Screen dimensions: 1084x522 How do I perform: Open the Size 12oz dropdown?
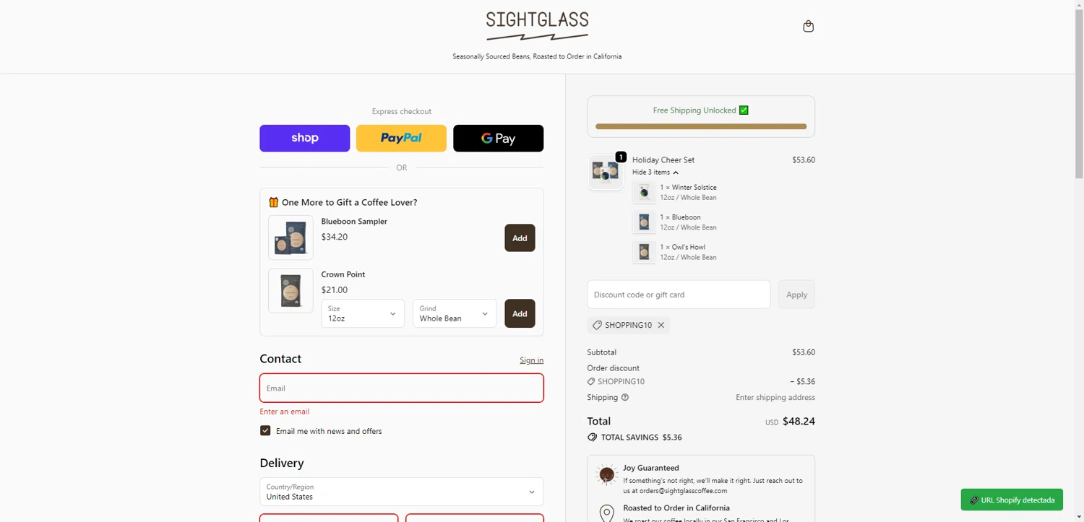pyautogui.click(x=363, y=313)
